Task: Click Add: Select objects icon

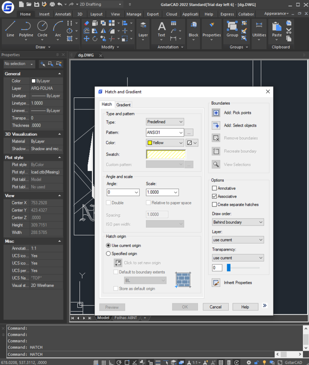Action: pyautogui.click(x=216, y=125)
